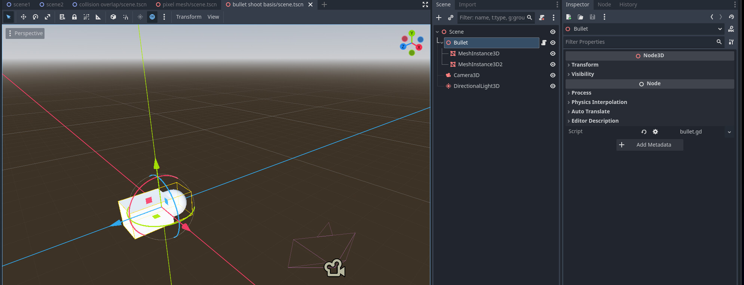The image size is (744, 285).
Task: Click the Z axis on viewport gizmo
Action: (403, 47)
